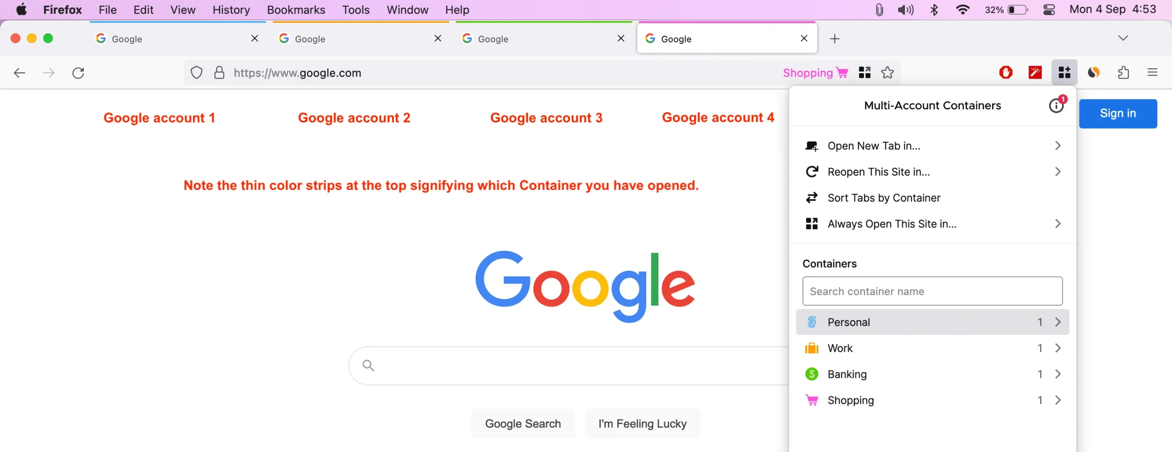The image size is (1172, 452).
Task: Click the Shopping container cart indicator in address bar
Action: (816, 73)
